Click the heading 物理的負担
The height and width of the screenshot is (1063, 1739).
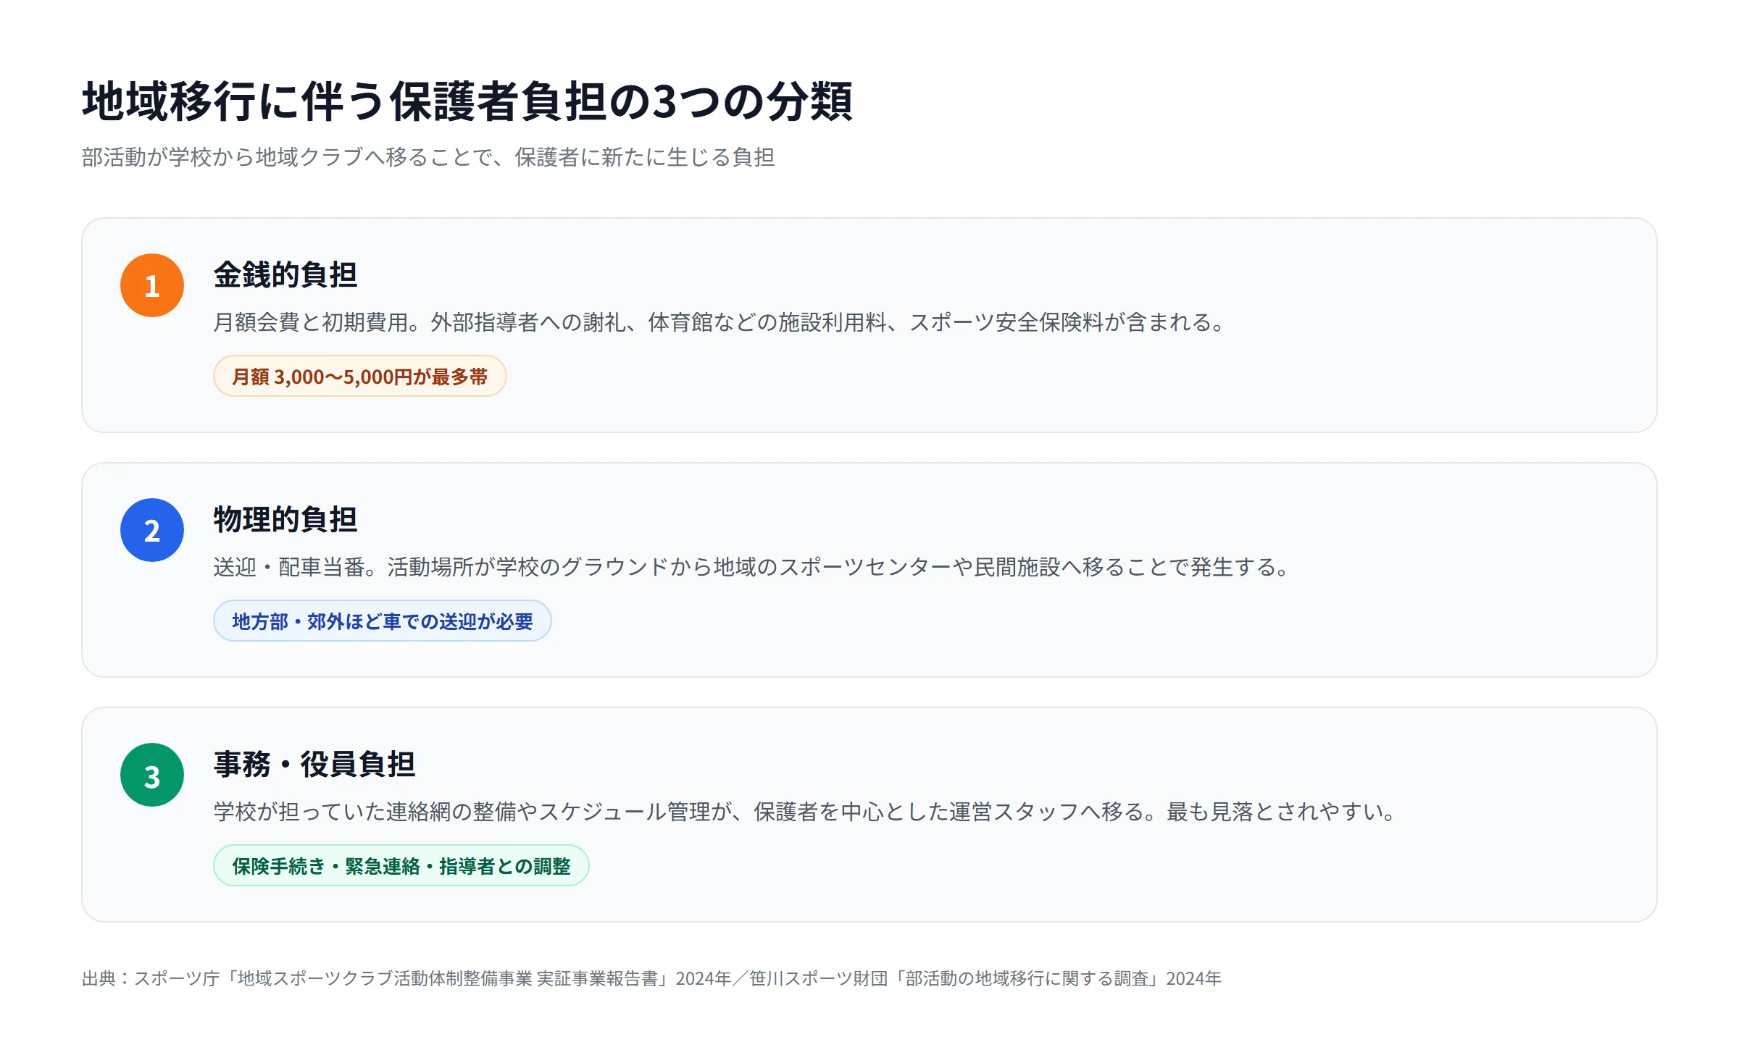pyautogui.click(x=285, y=520)
